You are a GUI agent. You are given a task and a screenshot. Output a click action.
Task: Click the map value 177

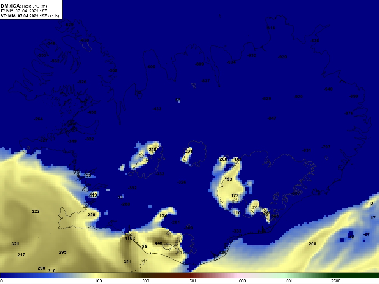[235, 196]
